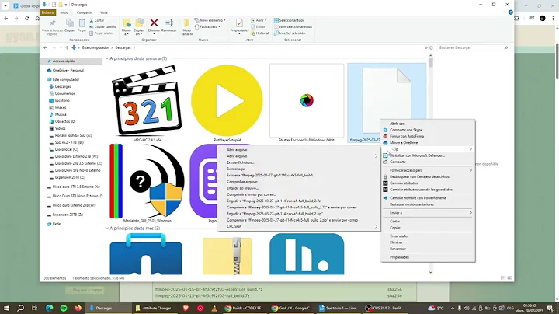The width and height of the screenshot is (559, 314).
Task: Click the Copiar icon in the ribbon
Action: pos(70,24)
